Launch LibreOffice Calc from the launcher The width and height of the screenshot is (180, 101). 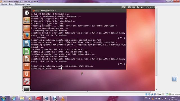pos(27,51)
